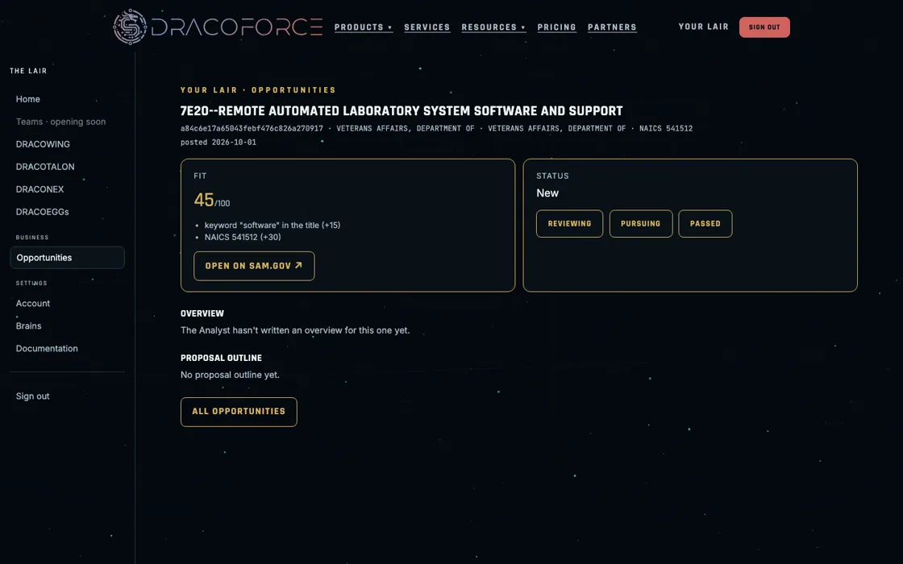
Task: Click the opportunity title heading text
Action: pyautogui.click(x=402, y=110)
